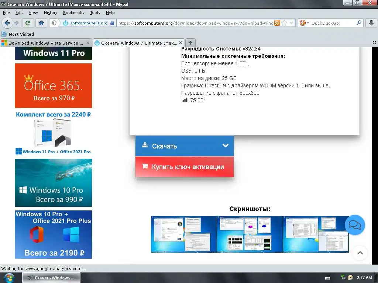Screen dimensions: 378x283
Task: Open the Windows 11 Pro banner
Action: coord(53,53)
